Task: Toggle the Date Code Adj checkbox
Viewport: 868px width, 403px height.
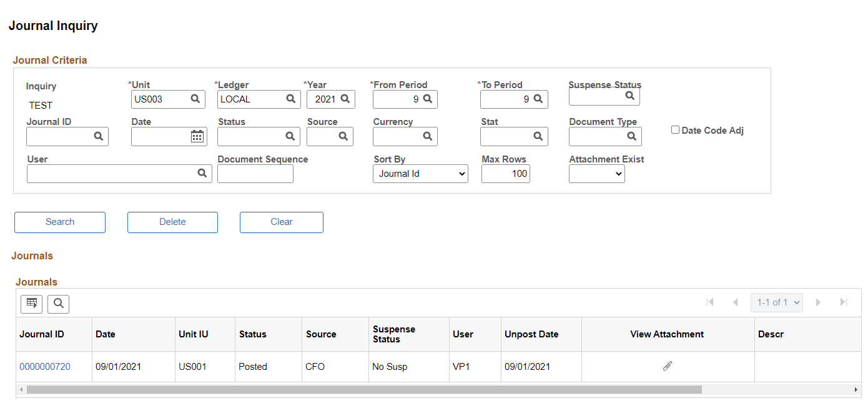Action: pos(675,130)
